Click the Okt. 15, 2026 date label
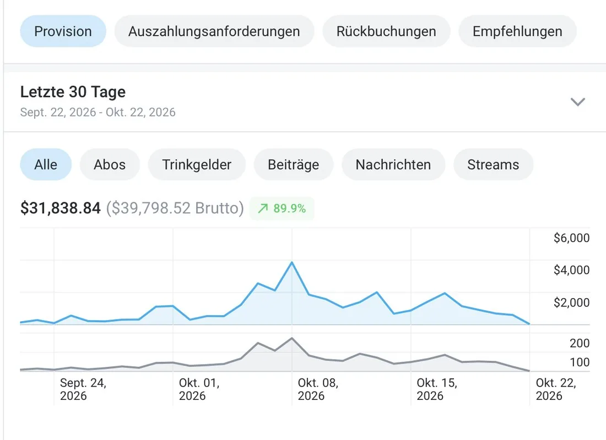The width and height of the screenshot is (606, 440). pyautogui.click(x=437, y=389)
